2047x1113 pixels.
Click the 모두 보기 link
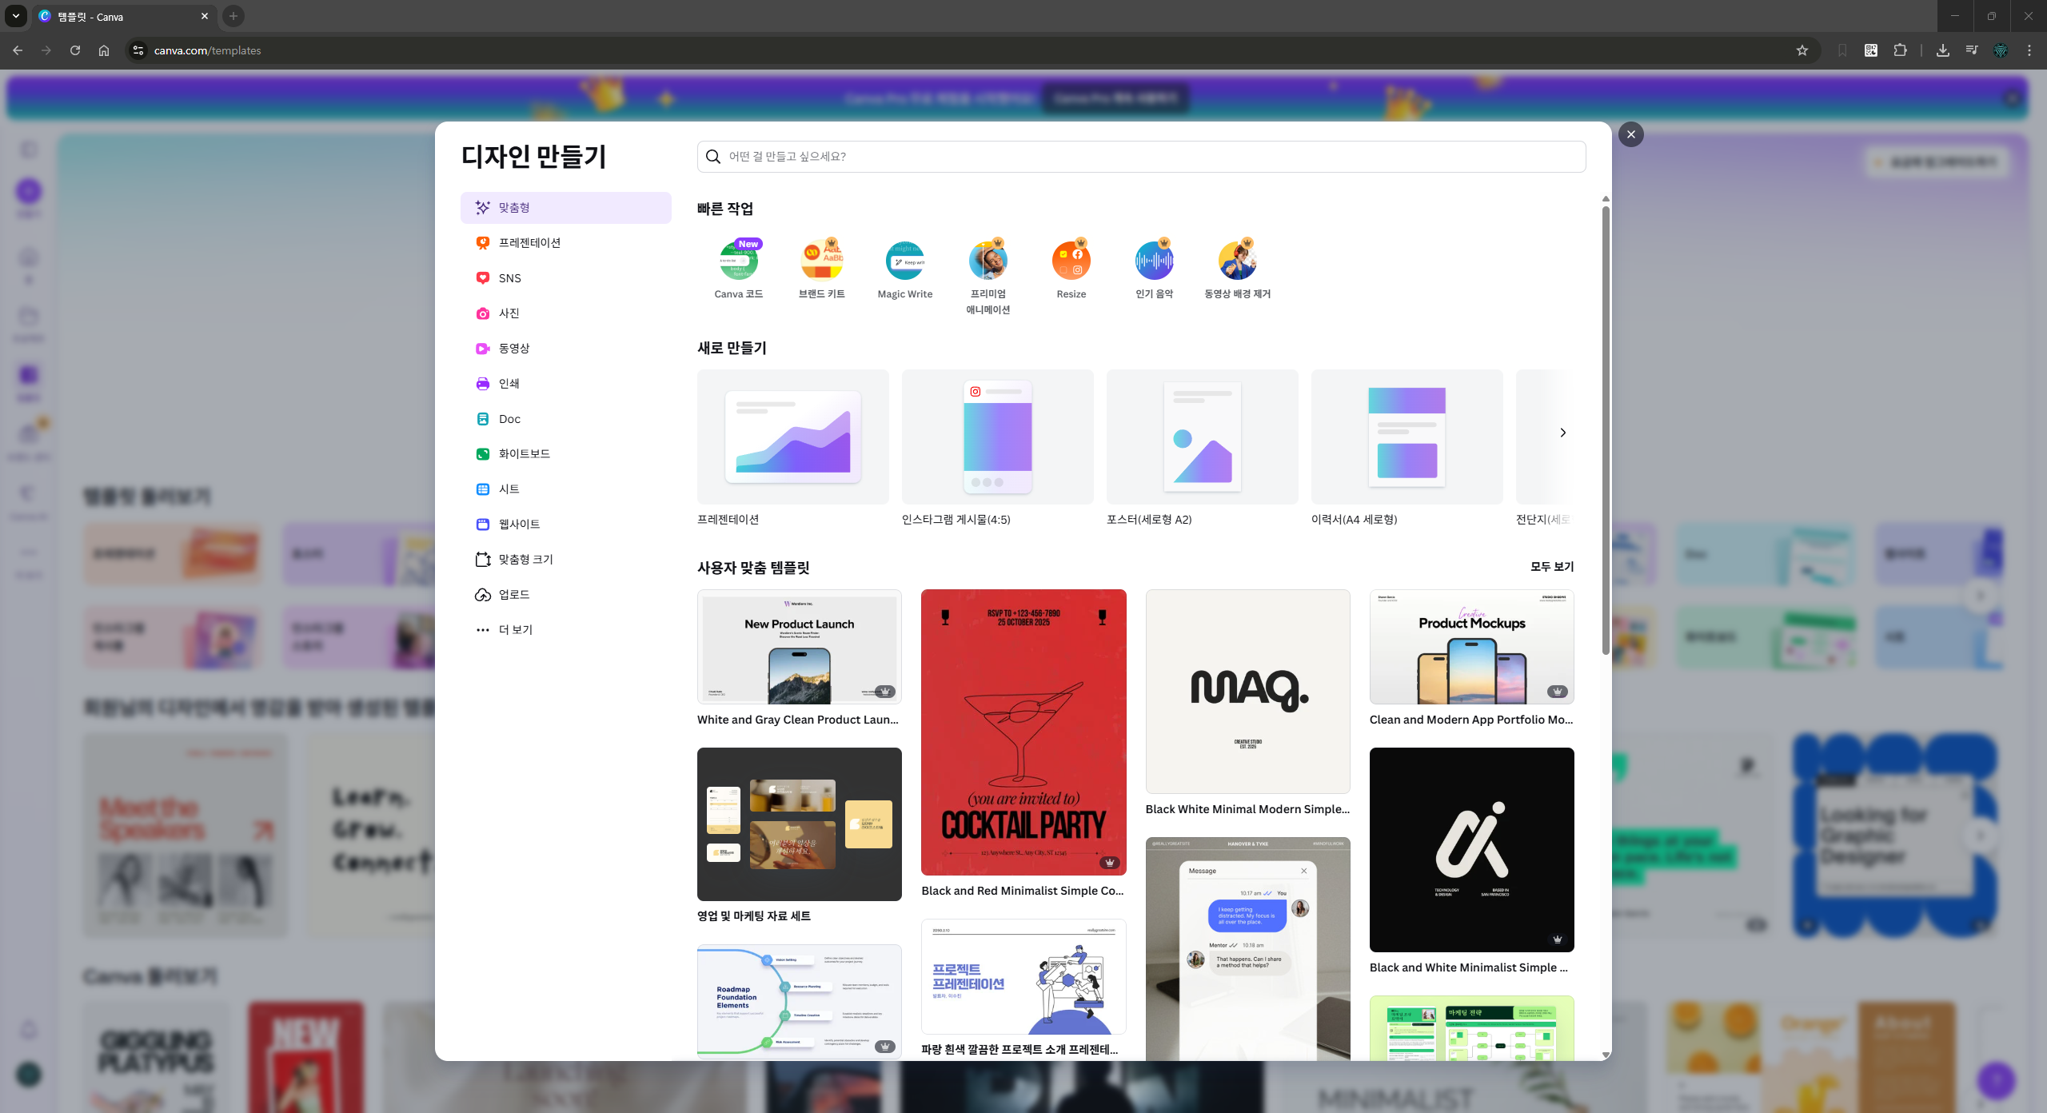(1551, 566)
